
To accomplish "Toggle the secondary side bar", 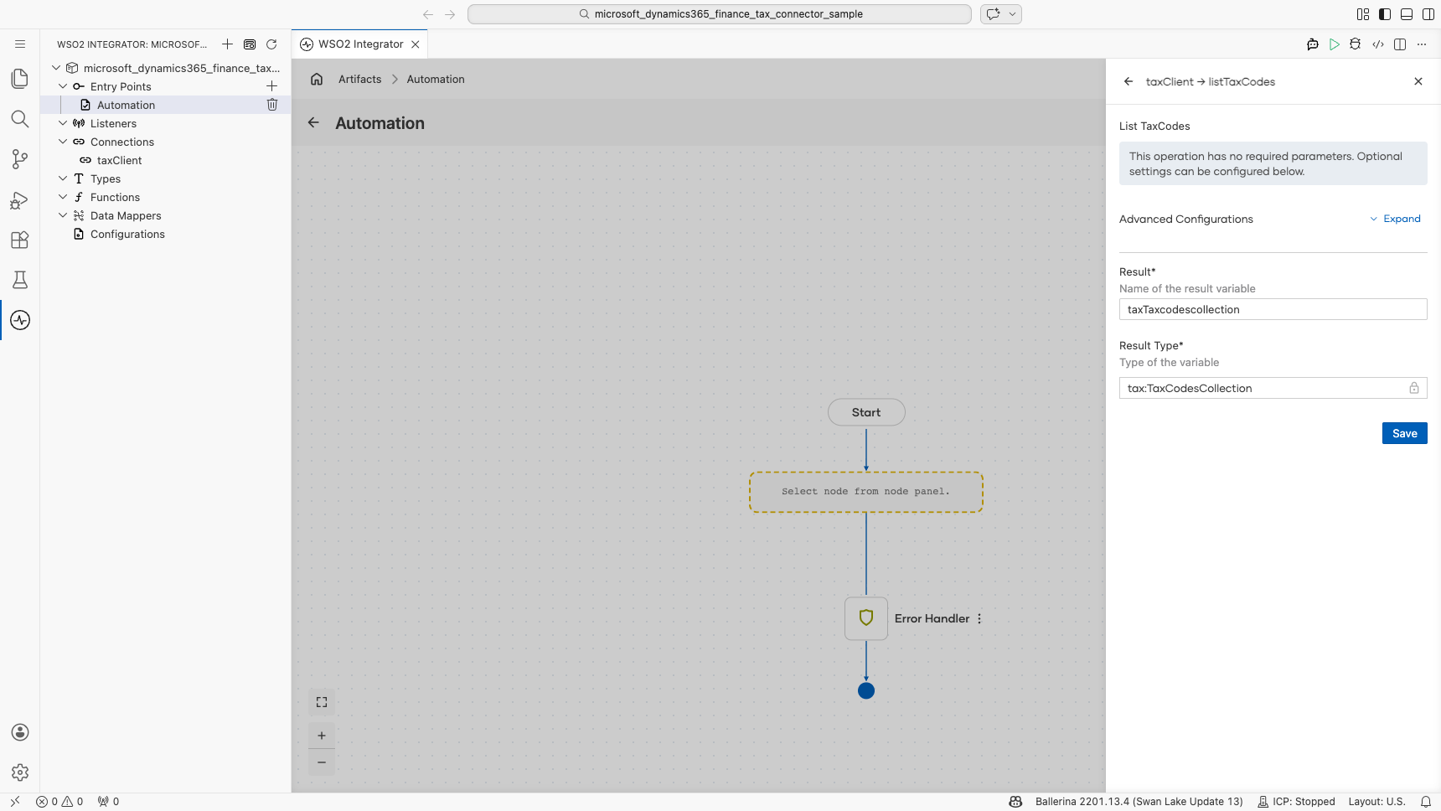I will pyautogui.click(x=1428, y=14).
